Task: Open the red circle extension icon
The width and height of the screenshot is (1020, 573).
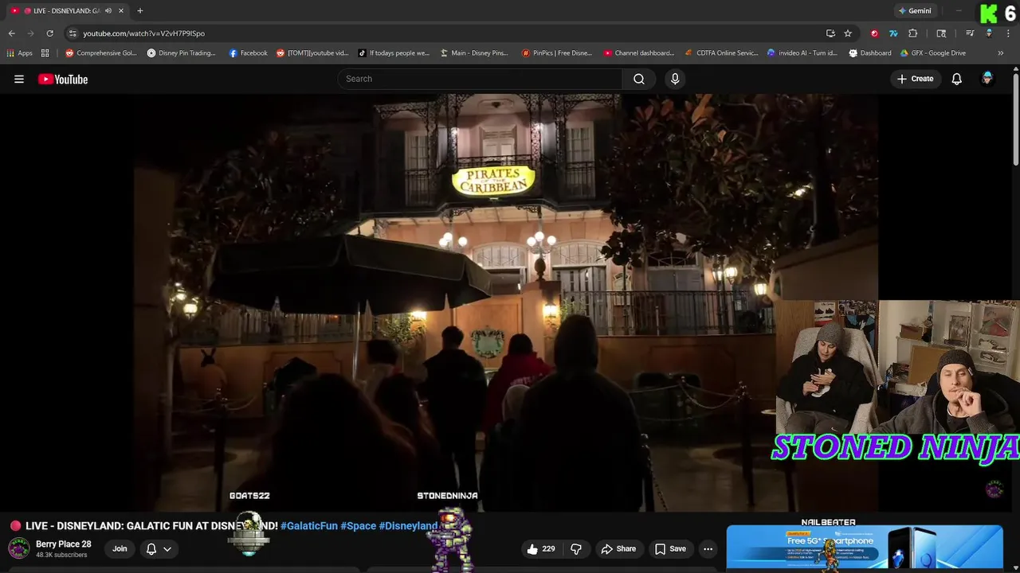Action: (874, 33)
